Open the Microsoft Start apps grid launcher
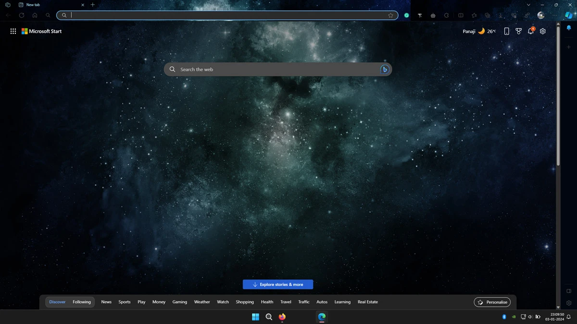 [13, 31]
